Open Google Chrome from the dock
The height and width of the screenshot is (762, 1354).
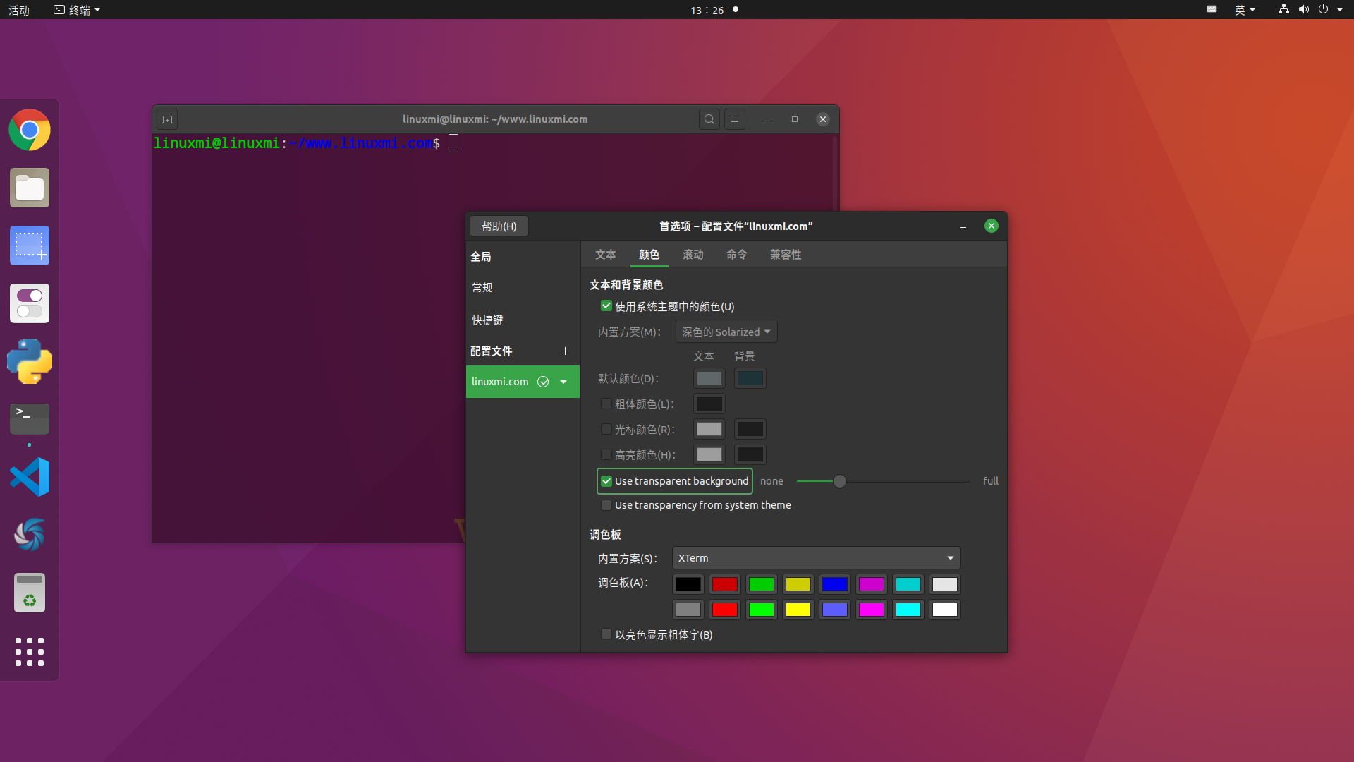[x=30, y=130]
